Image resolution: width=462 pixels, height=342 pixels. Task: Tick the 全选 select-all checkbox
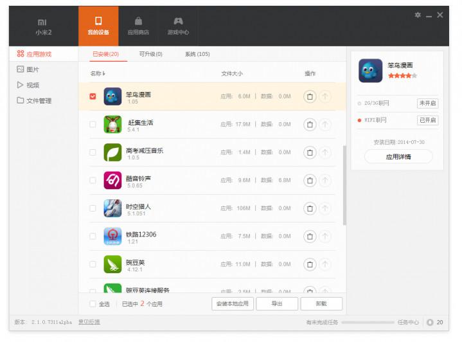point(93,304)
